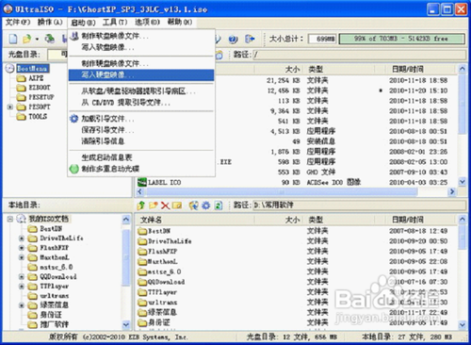
Task: Click the TTPlayer folder icon in file list
Action: (142, 292)
